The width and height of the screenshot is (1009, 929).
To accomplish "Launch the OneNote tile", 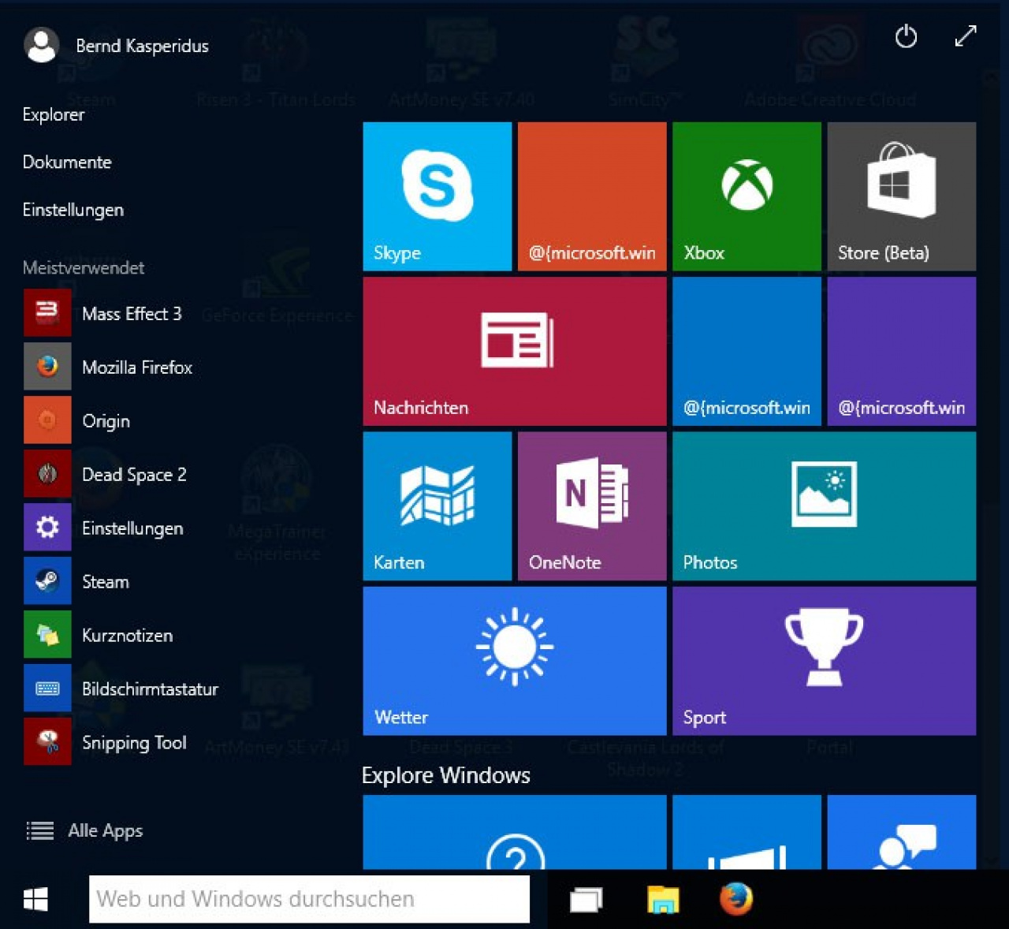I will [x=592, y=506].
